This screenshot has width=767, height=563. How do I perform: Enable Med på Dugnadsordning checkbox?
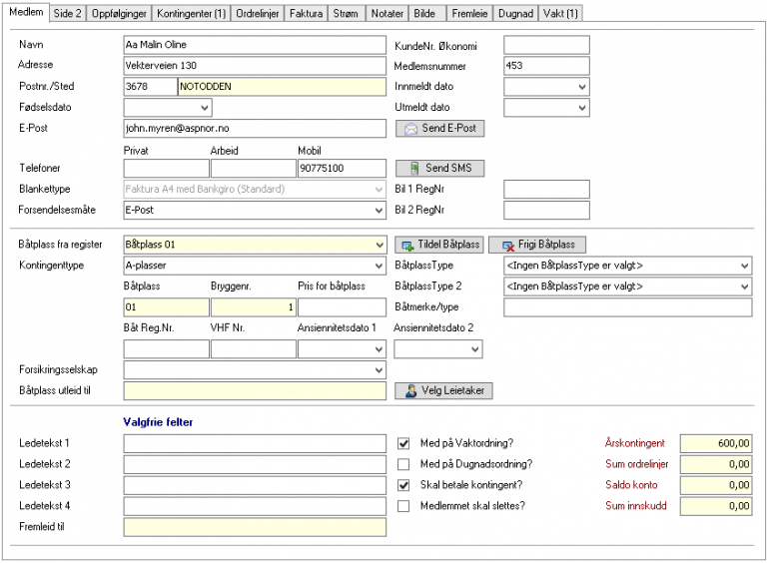click(403, 464)
